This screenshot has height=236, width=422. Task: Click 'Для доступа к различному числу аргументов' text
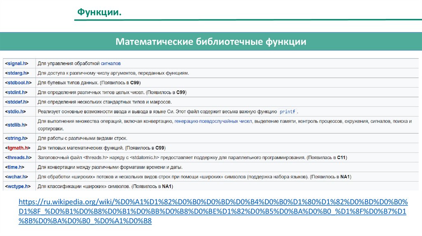113,73
